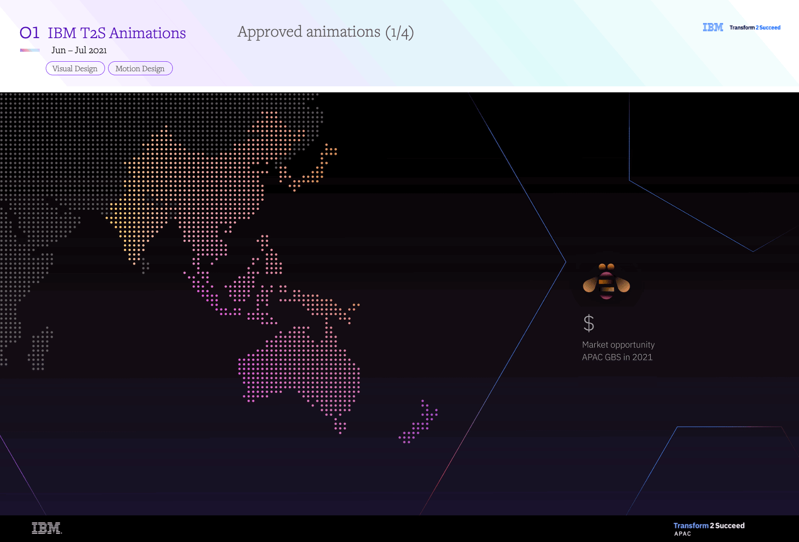Screen dimensions: 799x542
Task: Click the 'Market opportunity' text
Action: [618, 345]
